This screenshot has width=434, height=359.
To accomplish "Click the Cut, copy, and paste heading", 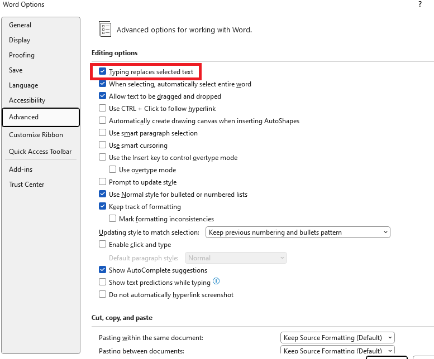I will pos(122,318).
